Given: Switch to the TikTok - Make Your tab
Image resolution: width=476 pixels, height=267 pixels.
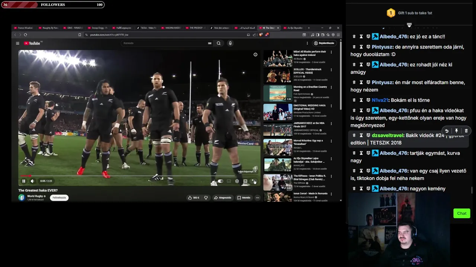Looking at the screenshot, I should click(147, 28).
